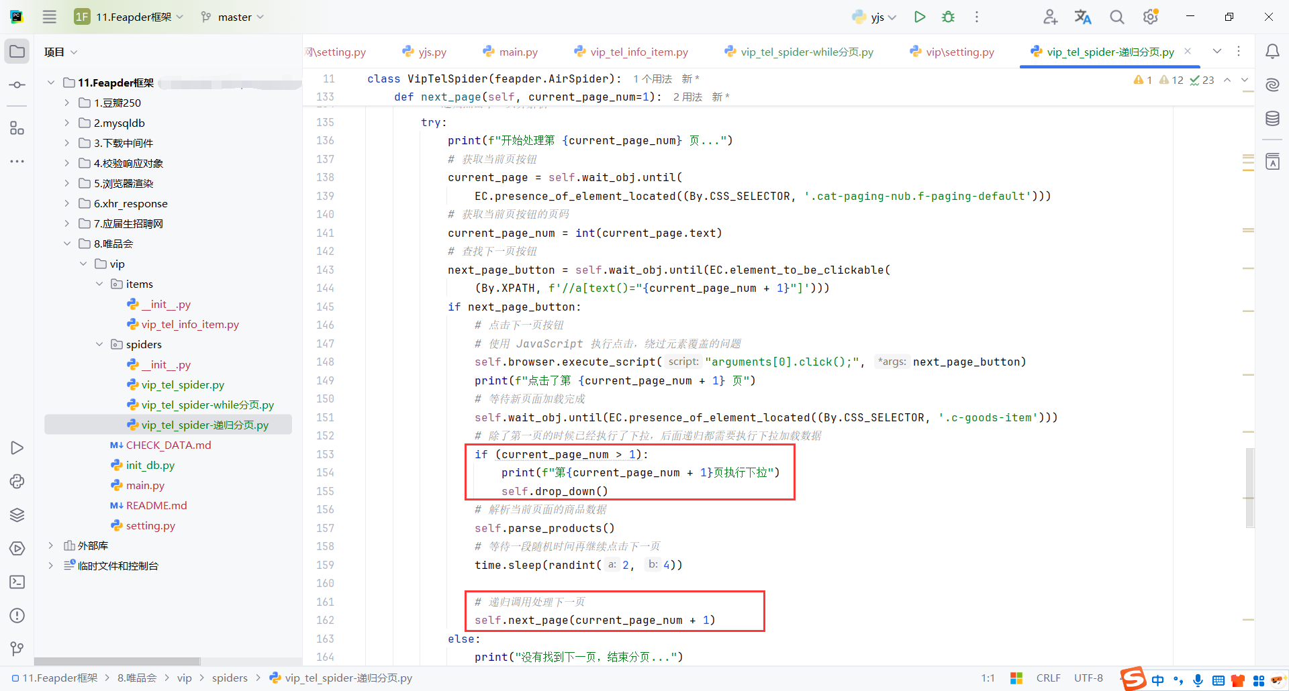Open the Problems tool window icon
Screen dimensions: 1289x691
(x=17, y=615)
